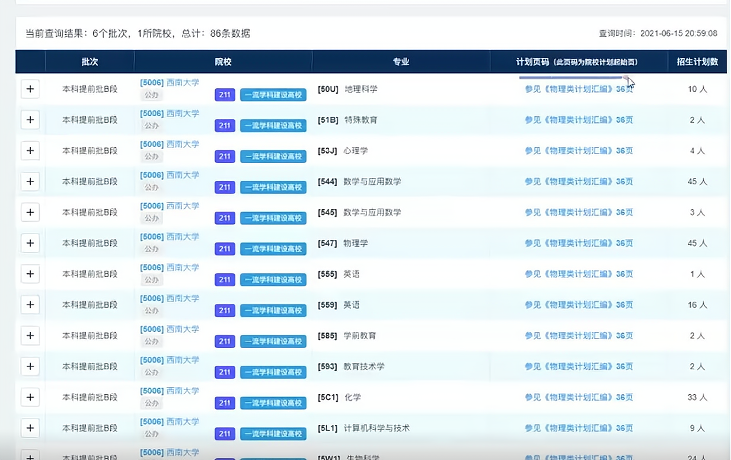The image size is (731, 460).
Task: Open plan page link for 物理学
Action: [x=579, y=243]
